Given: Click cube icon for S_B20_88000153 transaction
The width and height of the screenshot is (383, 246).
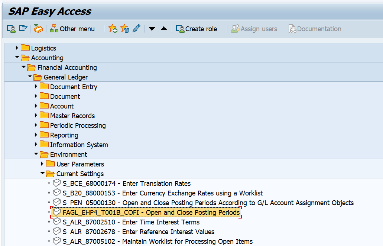Looking at the screenshot, I should (57, 193).
